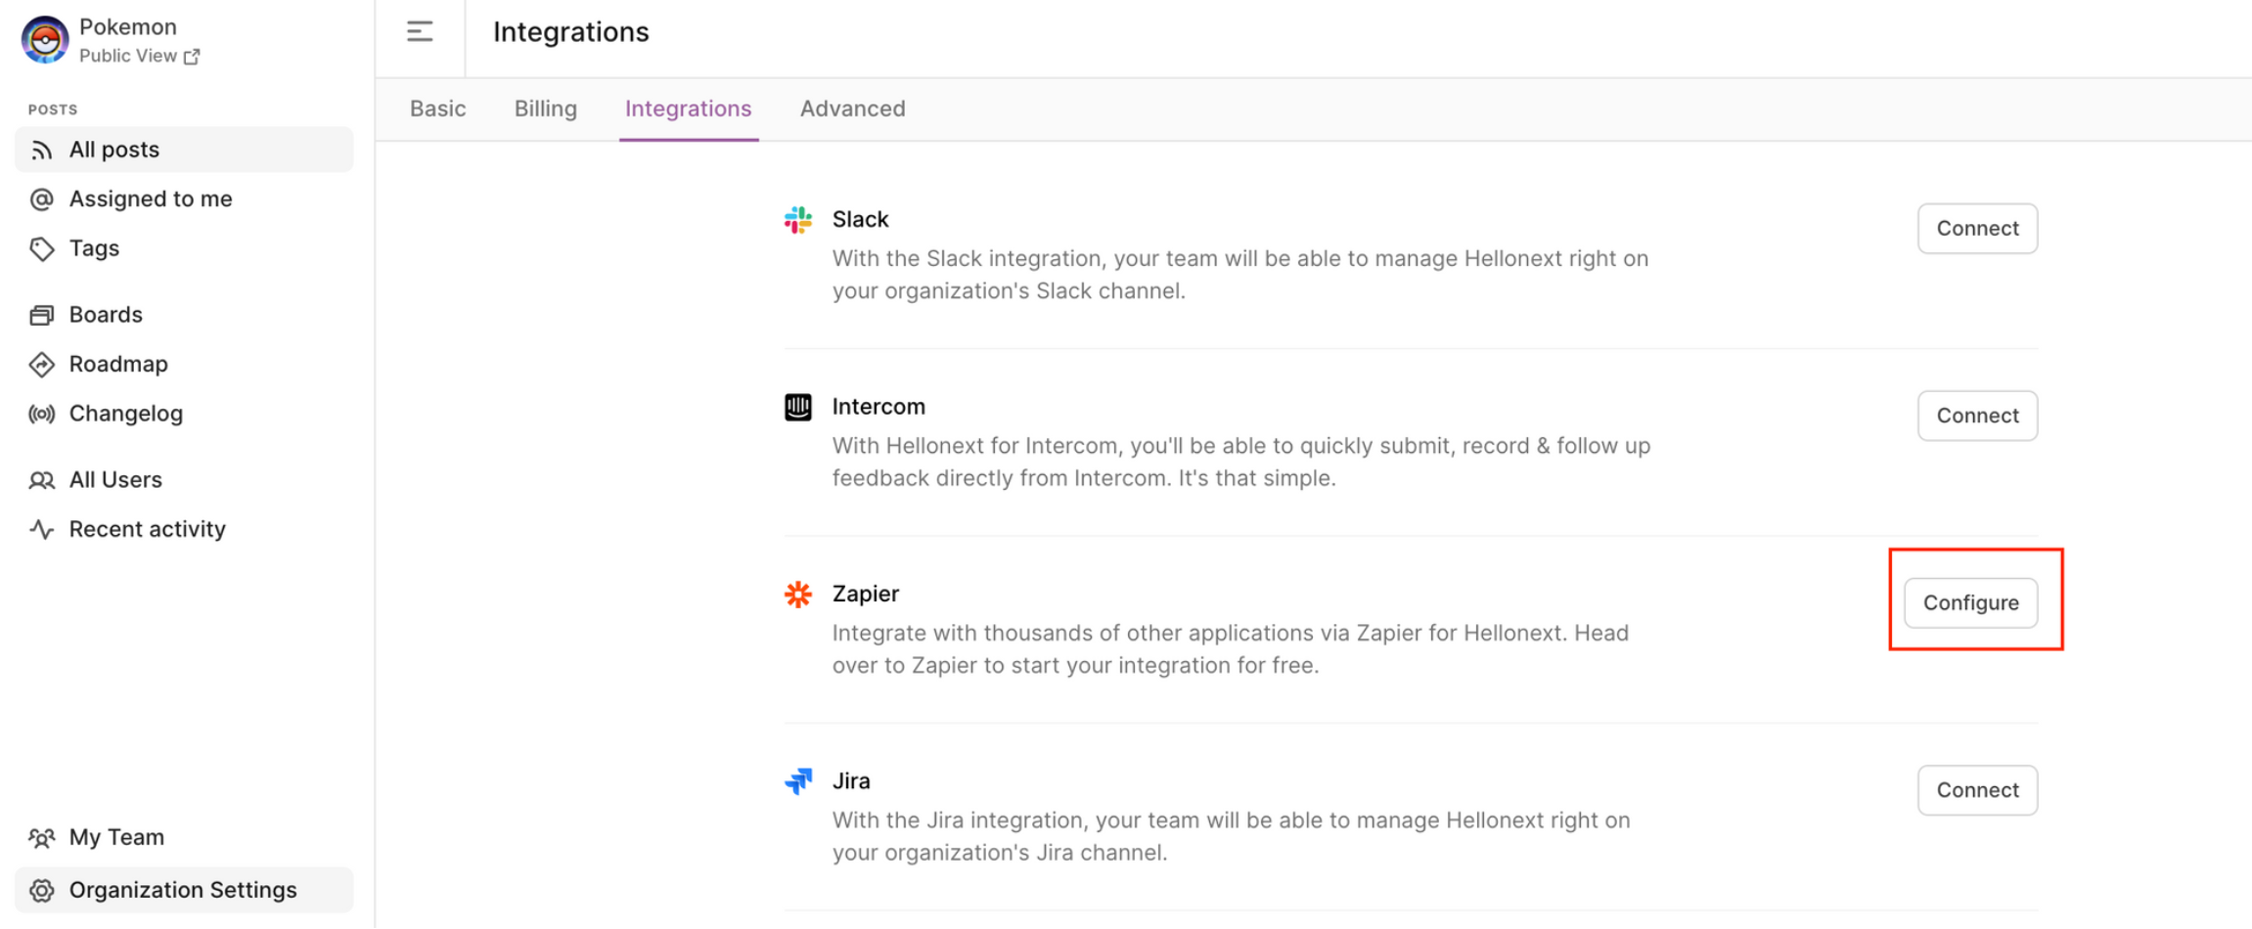Open Organization Settings
Image resolution: width=2252 pixels, height=929 pixels.
tap(184, 890)
